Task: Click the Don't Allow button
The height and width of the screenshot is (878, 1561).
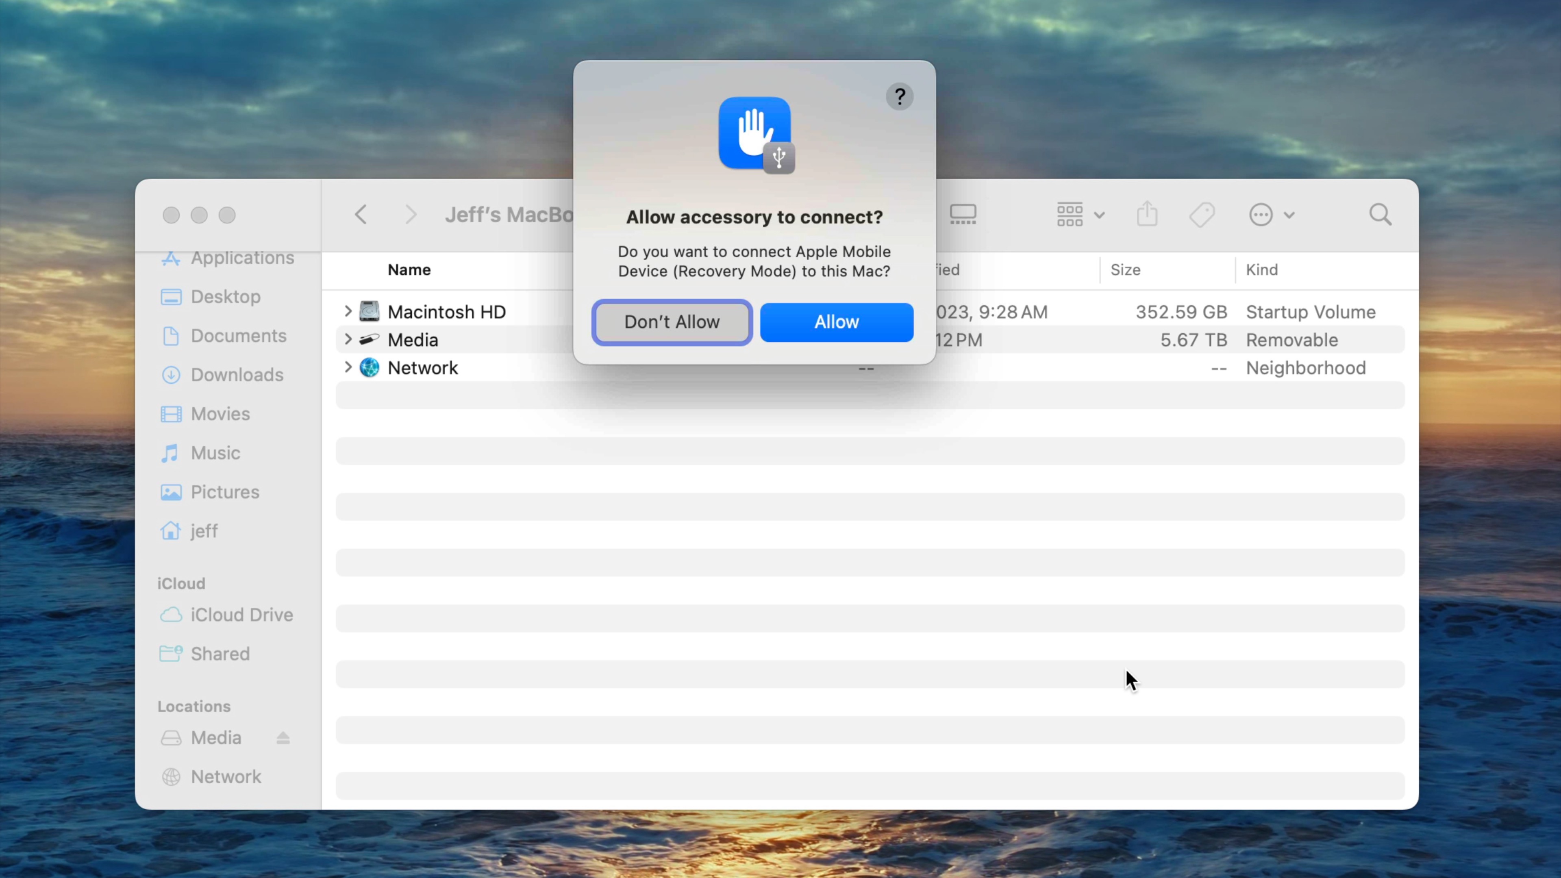Action: point(672,322)
